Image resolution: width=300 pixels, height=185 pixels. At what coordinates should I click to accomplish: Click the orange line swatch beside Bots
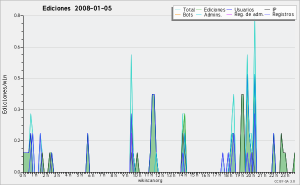pyautogui.click(x=177, y=14)
